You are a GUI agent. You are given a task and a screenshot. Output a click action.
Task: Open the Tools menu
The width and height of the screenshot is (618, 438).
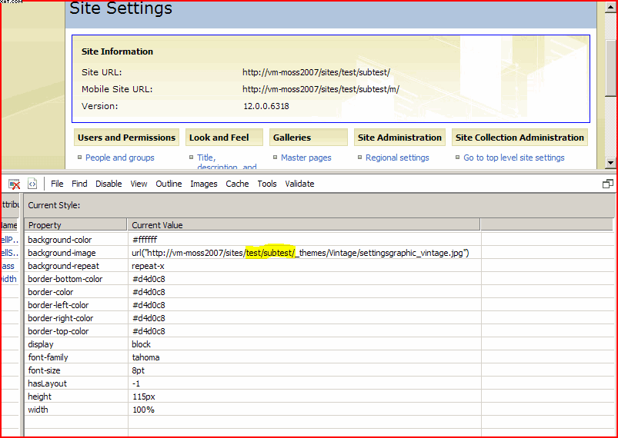(267, 184)
